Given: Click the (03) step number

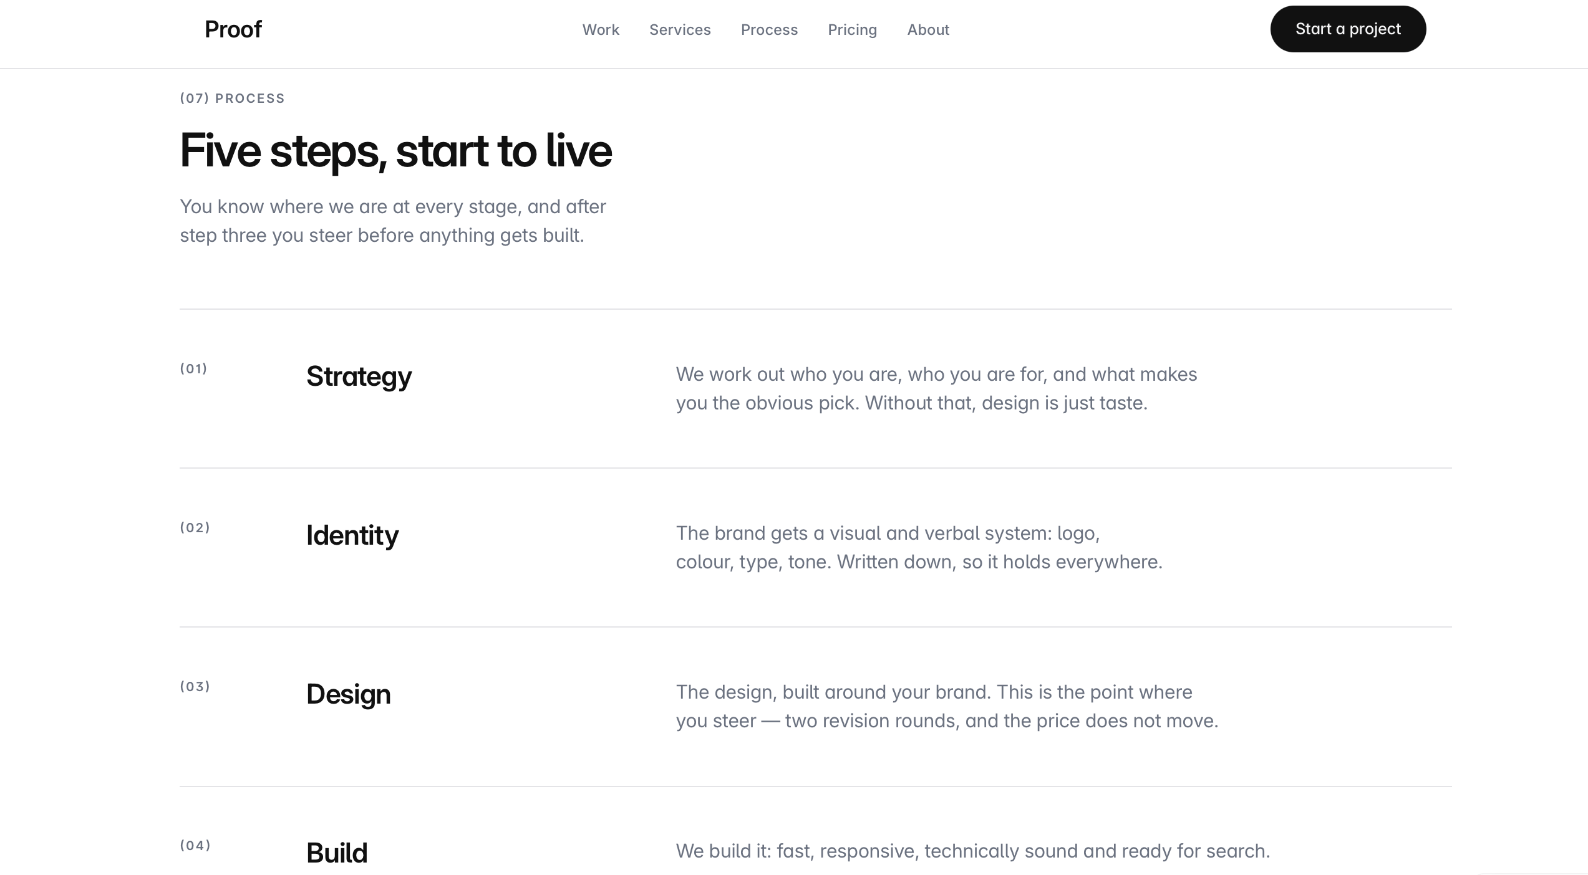Looking at the screenshot, I should (x=195, y=686).
